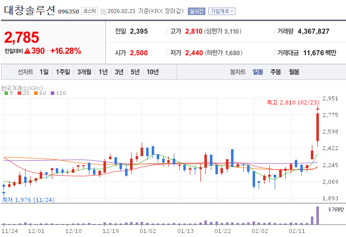Click the orange 60-day moving average swatch
The height and width of the screenshot is (237, 346).
pyautogui.click(x=36, y=93)
